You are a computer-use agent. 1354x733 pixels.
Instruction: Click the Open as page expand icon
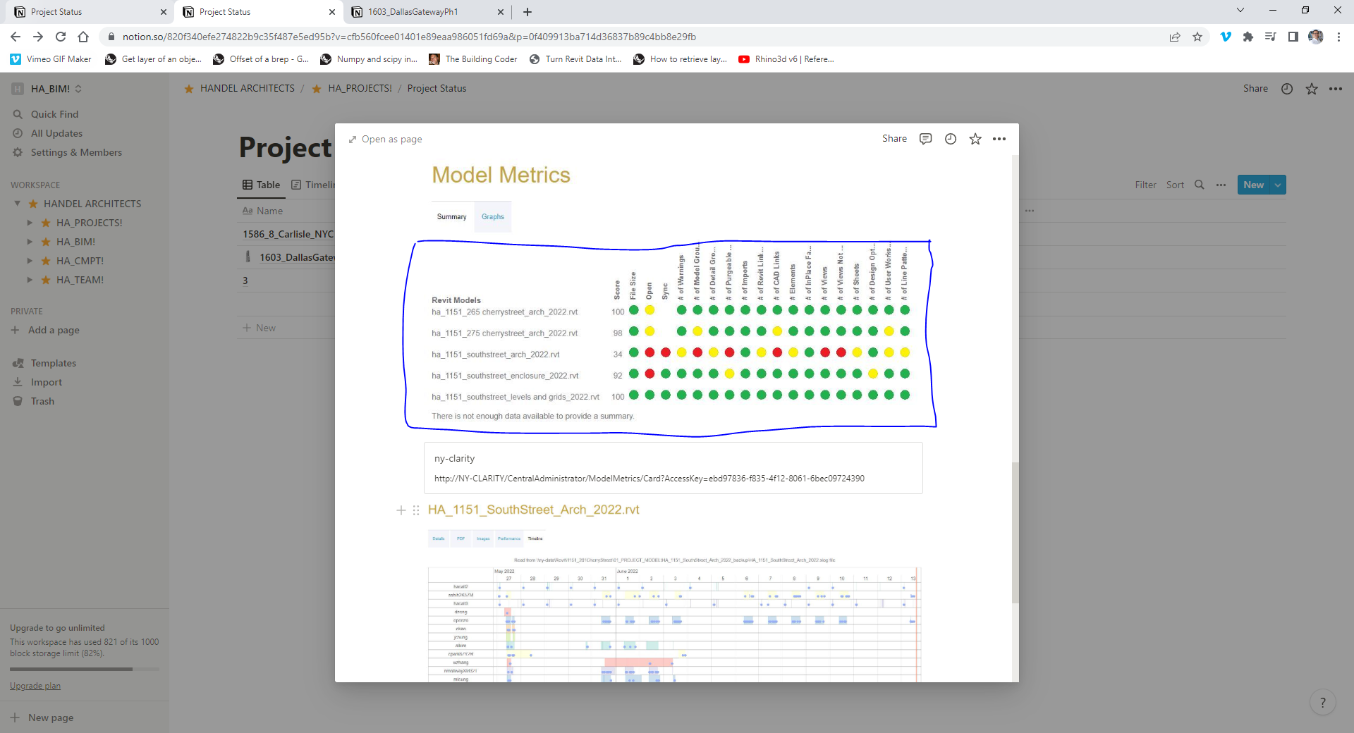pyautogui.click(x=353, y=140)
